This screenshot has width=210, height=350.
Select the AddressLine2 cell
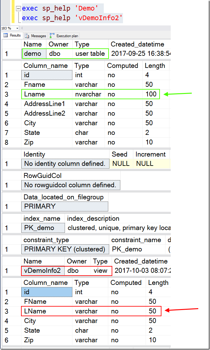47,113
